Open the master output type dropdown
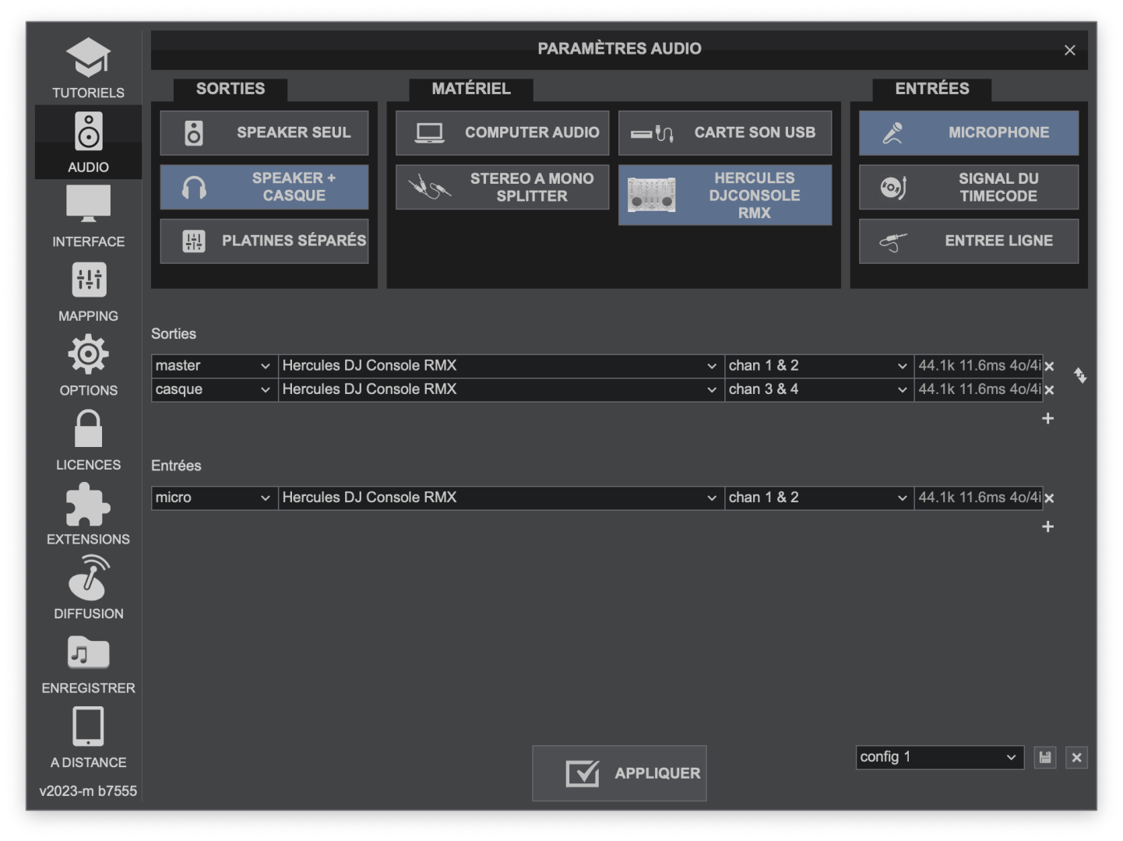The height and width of the screenshot is (841, 1123). point(214,366)
